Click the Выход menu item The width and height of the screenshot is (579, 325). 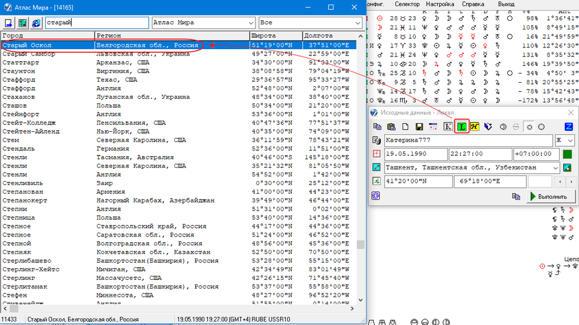[x=506, y=4]
